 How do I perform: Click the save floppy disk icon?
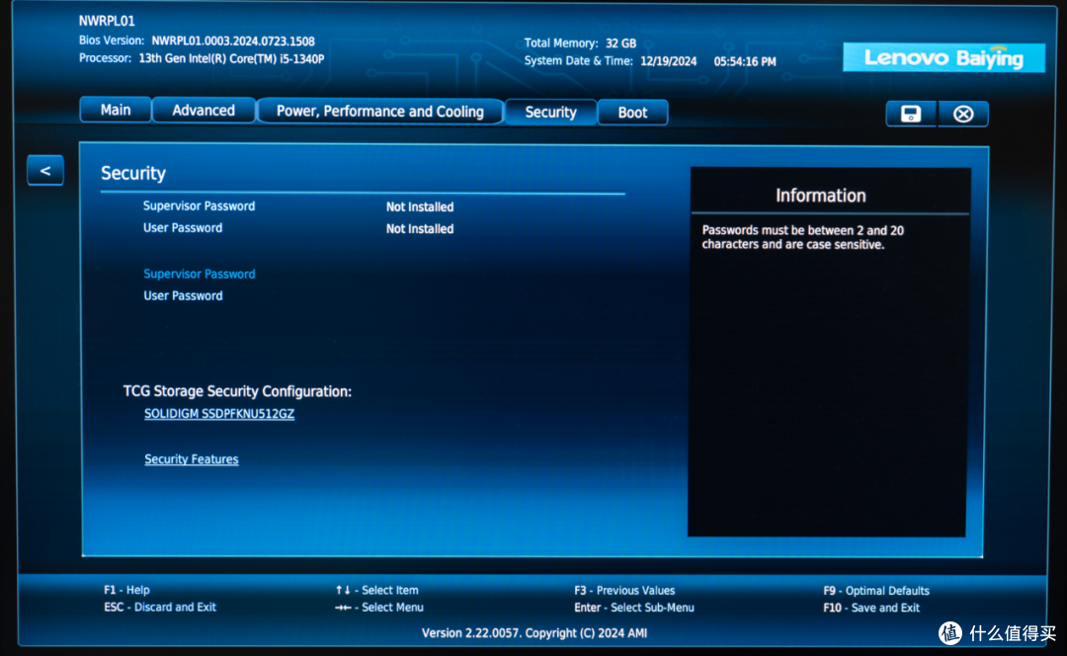(x=911, y=114)
